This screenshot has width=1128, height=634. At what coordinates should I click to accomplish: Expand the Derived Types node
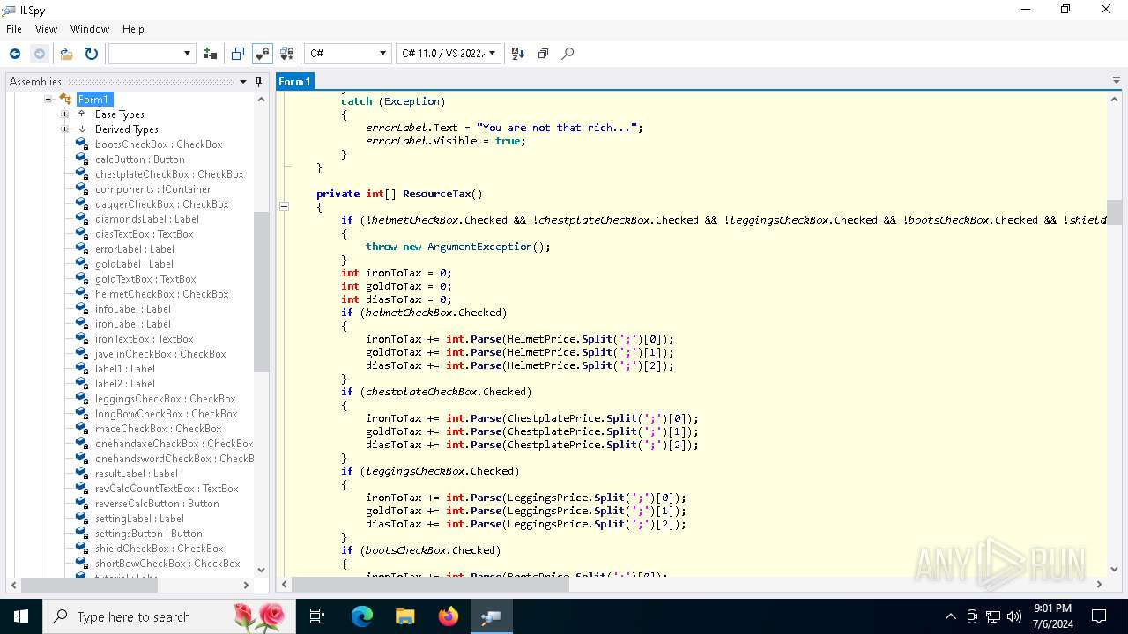point(64,129)
